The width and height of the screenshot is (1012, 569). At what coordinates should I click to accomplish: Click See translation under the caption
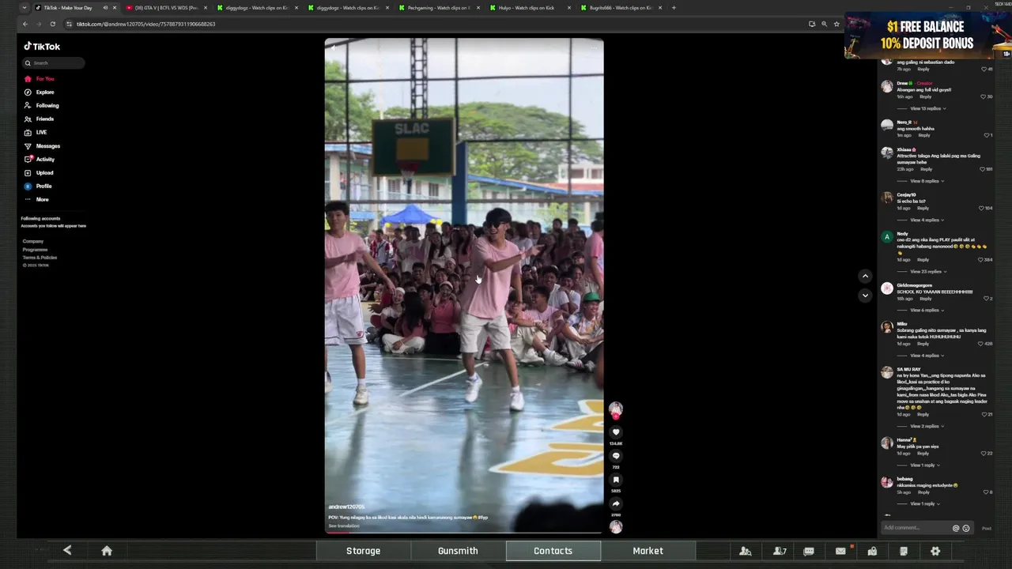click(344, 526)
